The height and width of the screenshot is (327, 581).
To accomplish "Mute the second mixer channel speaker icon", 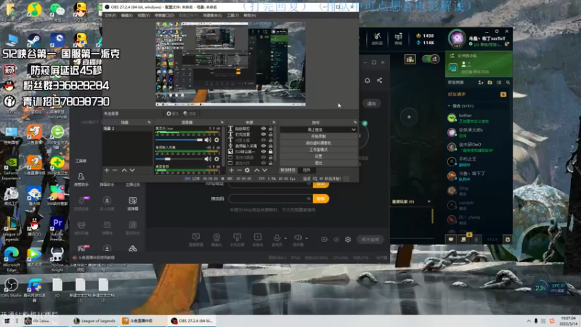I will pyautogui.click(x=208, y=158).
